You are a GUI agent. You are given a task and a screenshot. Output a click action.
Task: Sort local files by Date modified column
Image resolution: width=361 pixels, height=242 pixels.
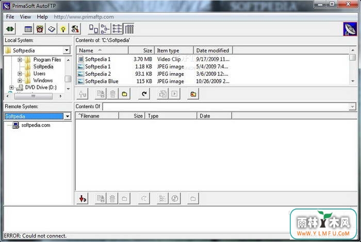(213, 50)
